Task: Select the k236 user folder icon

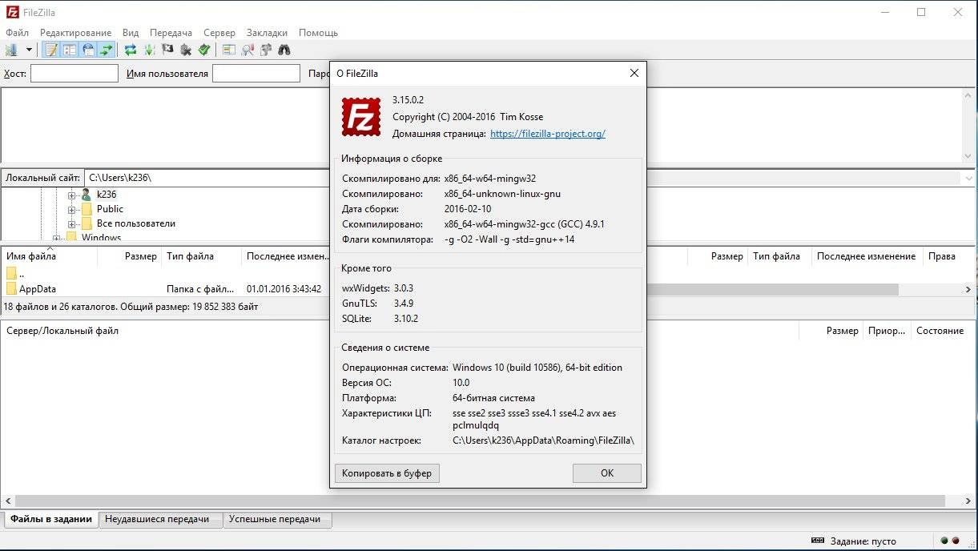Action: coord(86,195)
